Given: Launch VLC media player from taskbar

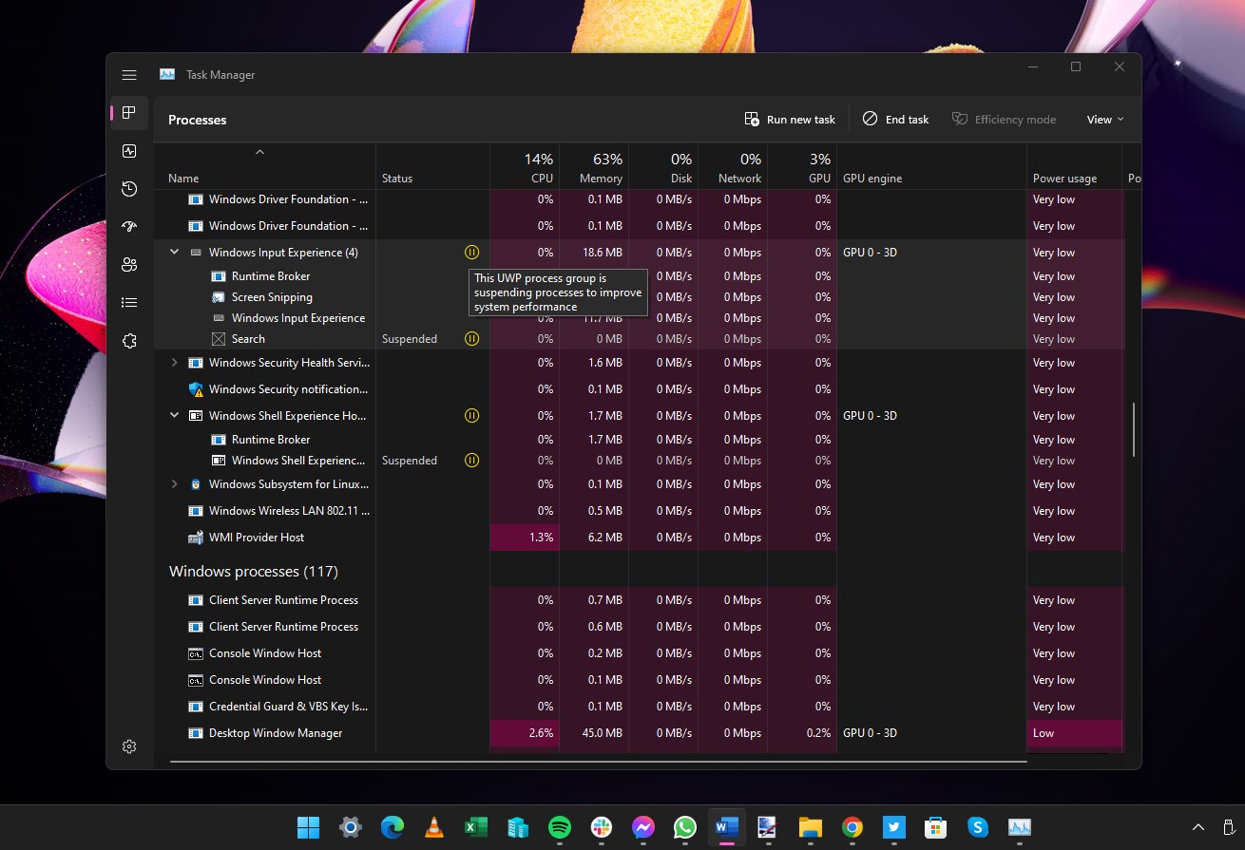Looking at the screenshot, I should coord(434,827).
